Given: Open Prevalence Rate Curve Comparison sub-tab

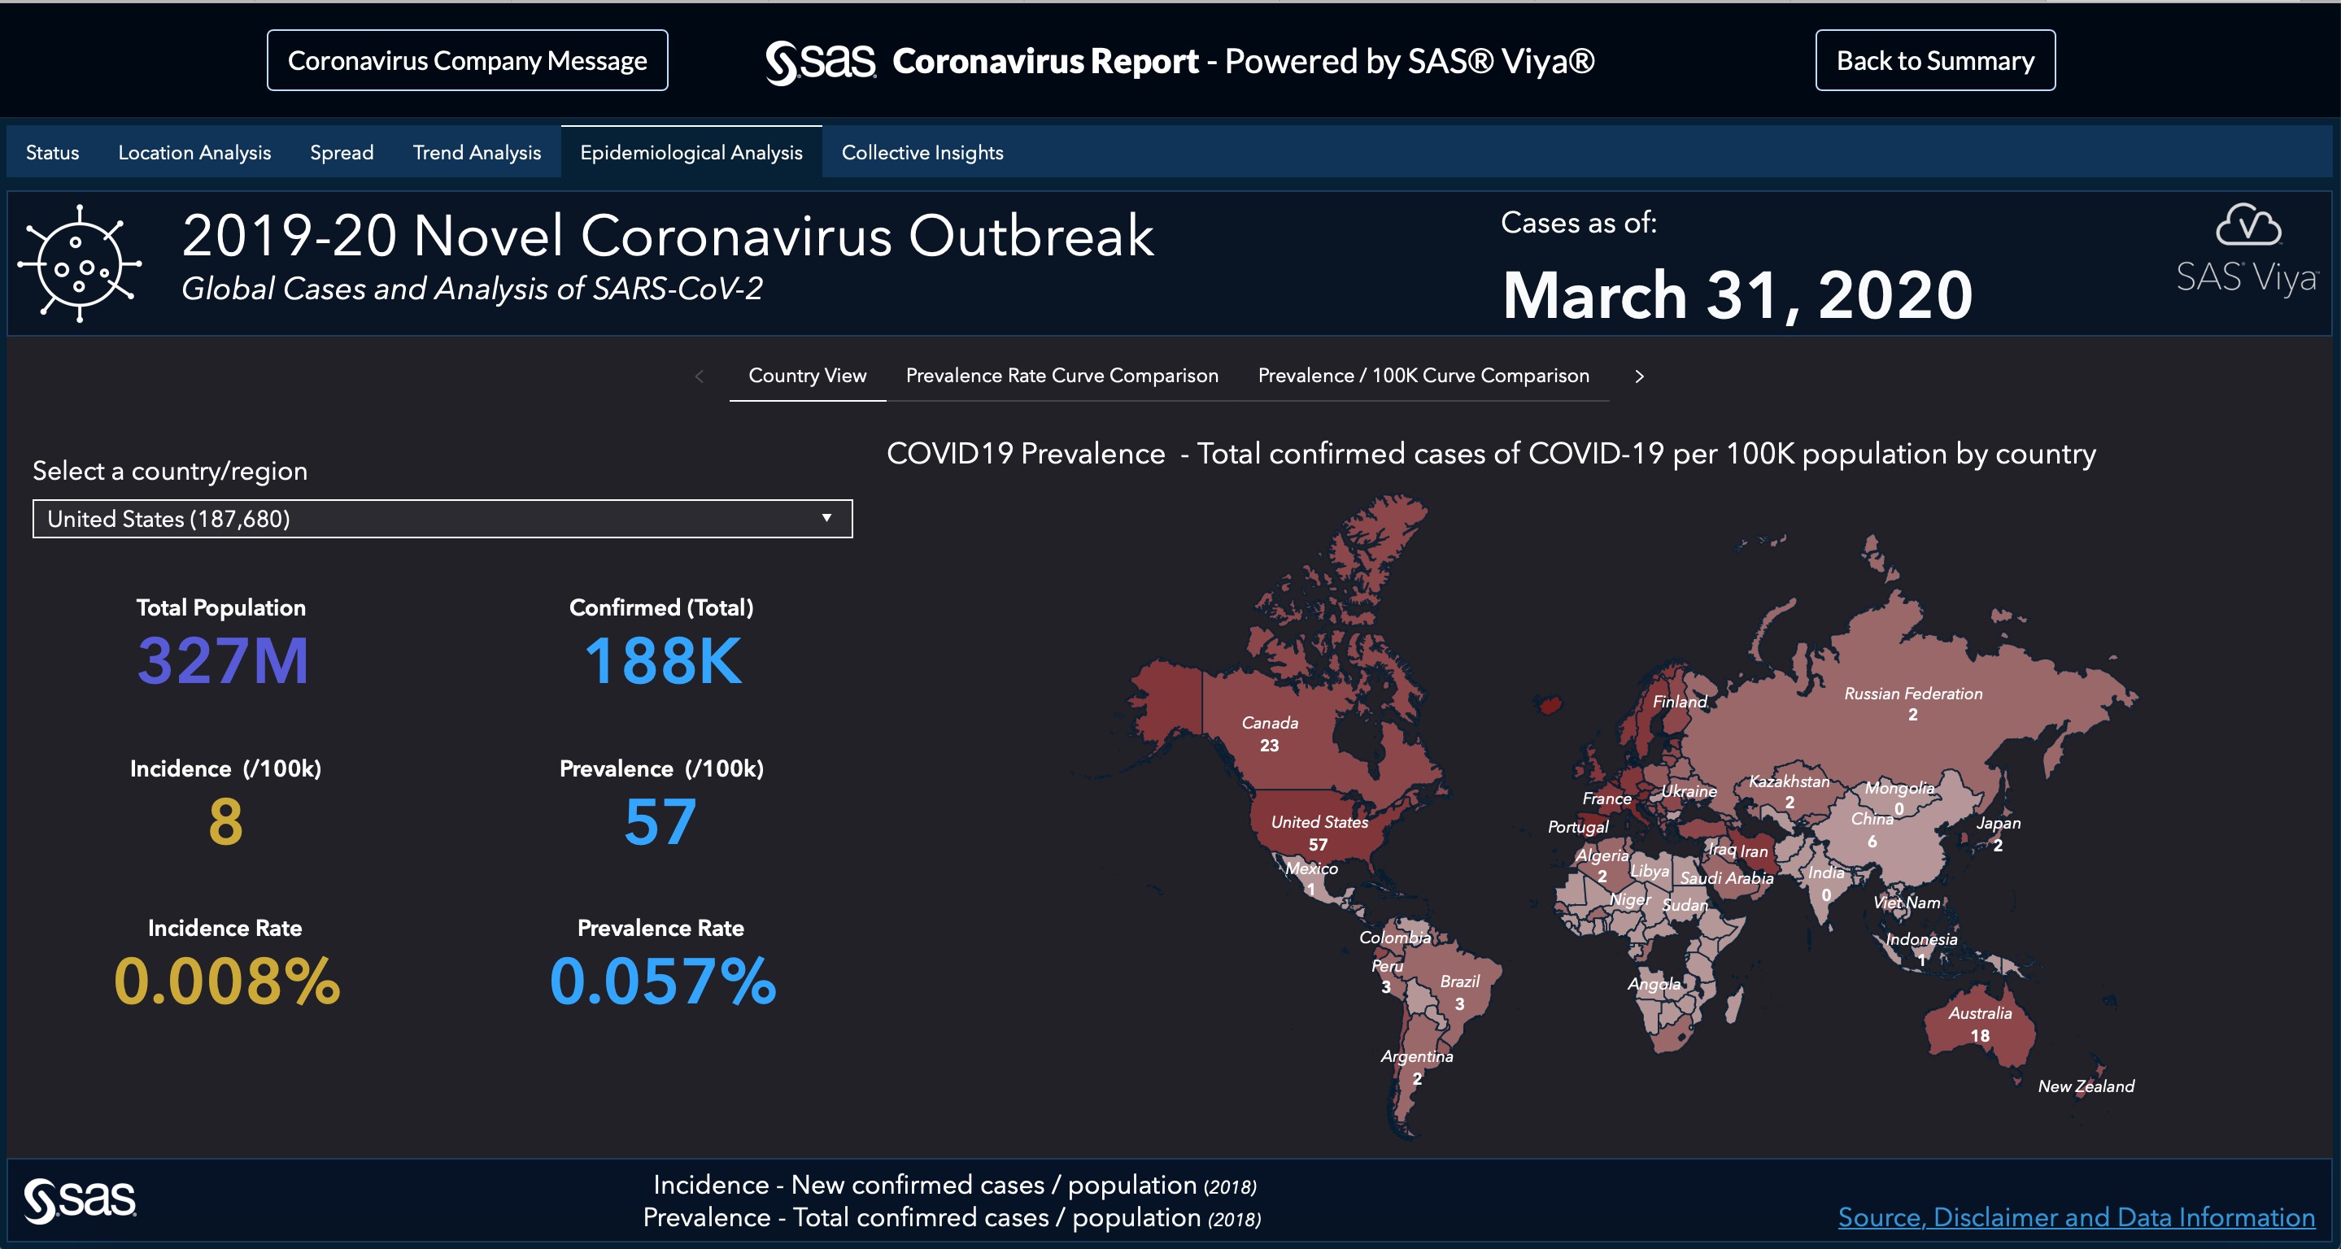Looking at the screenshot, I should pos(1062,375).
